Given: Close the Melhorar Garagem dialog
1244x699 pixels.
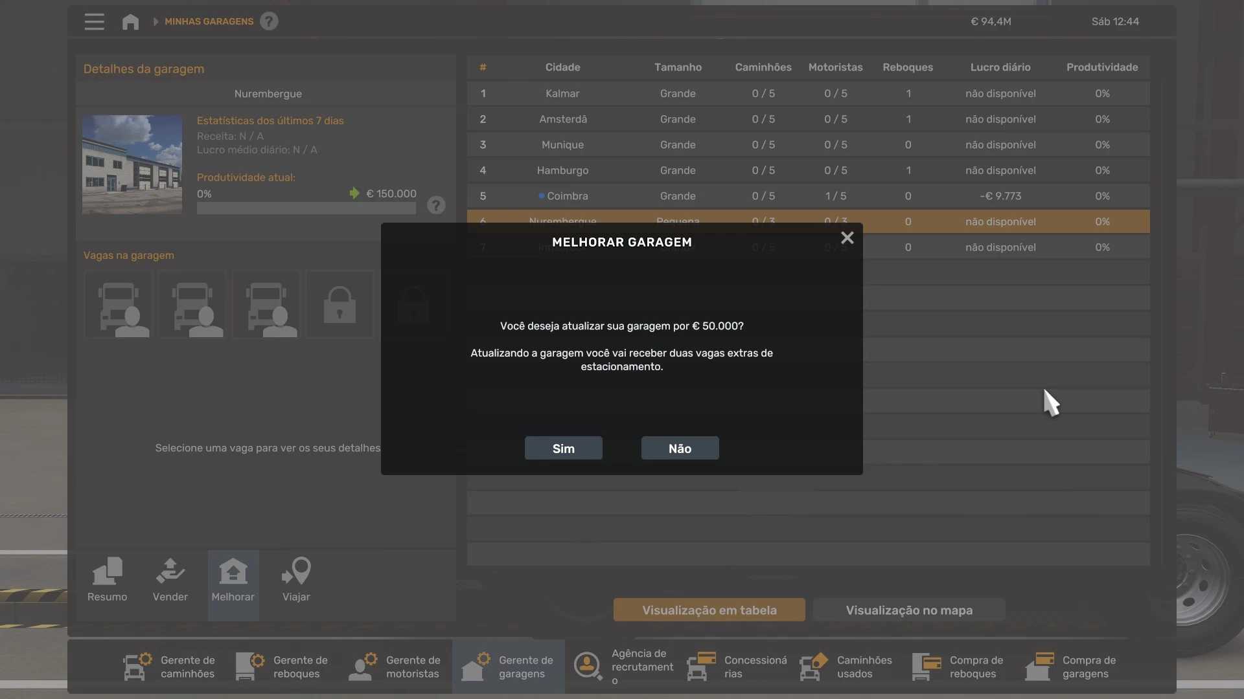Looking at the screenshot, I should pos(847,238).
